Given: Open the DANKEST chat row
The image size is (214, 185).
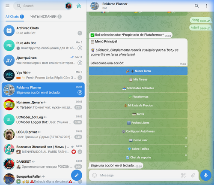Looking at the screenshot, I should (43, 164).
